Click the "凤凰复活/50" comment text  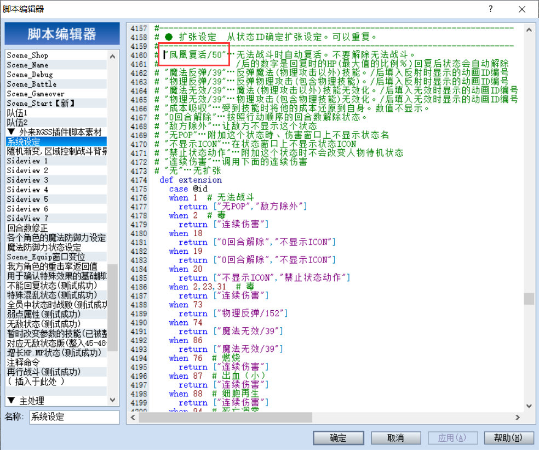click(x=195, y=55)
